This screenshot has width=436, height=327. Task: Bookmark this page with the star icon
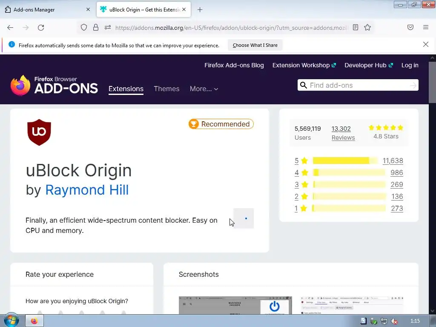[x=367, y=27]
